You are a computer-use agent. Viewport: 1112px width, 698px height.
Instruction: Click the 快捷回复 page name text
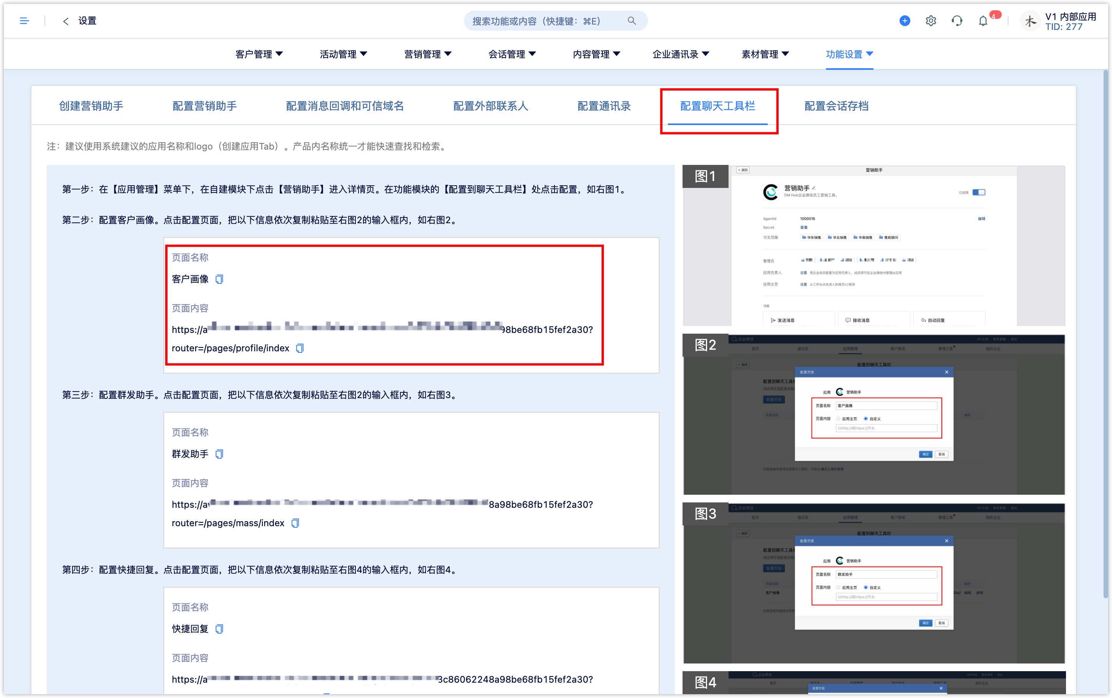[x=190, y=629]
